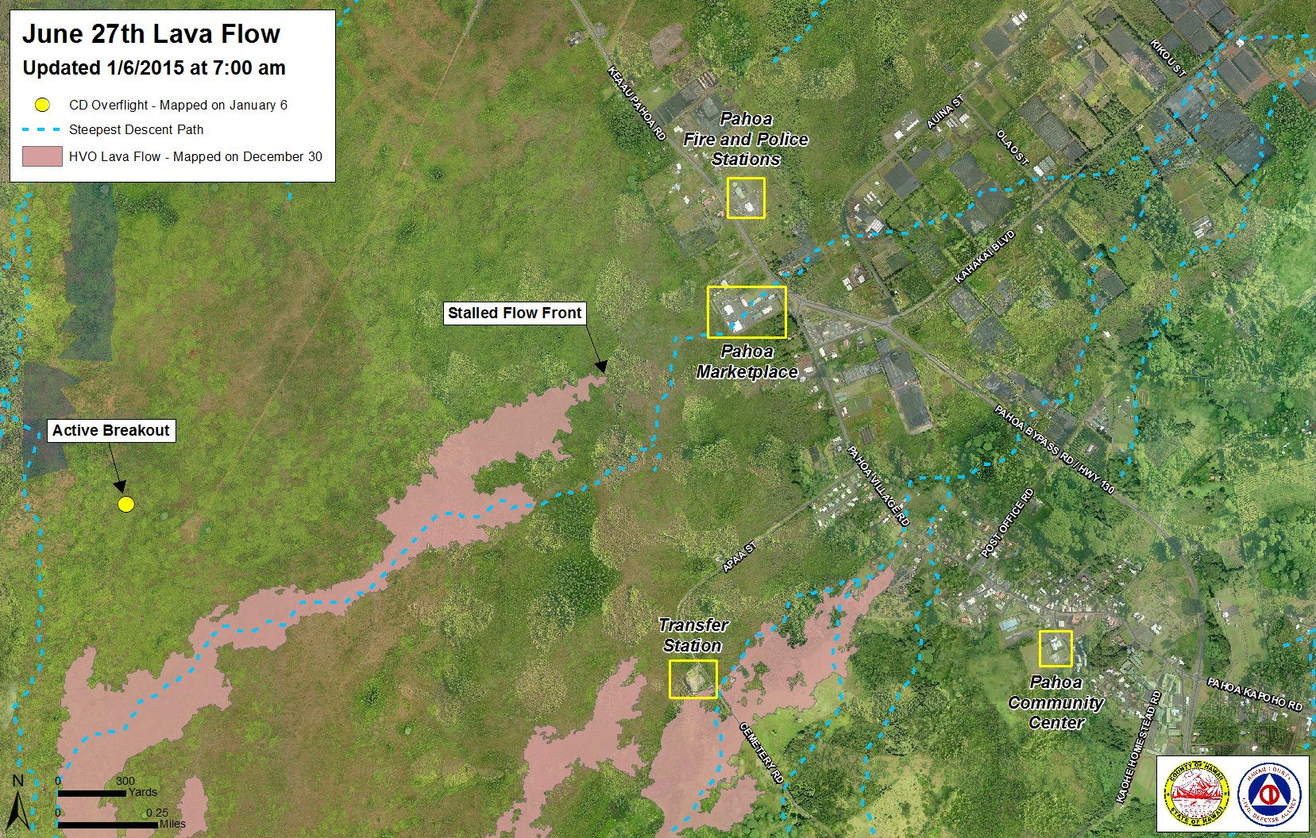Click the County of Hawaii seal
This screenshot has height=838, width=1316.
pos(1197,794)
